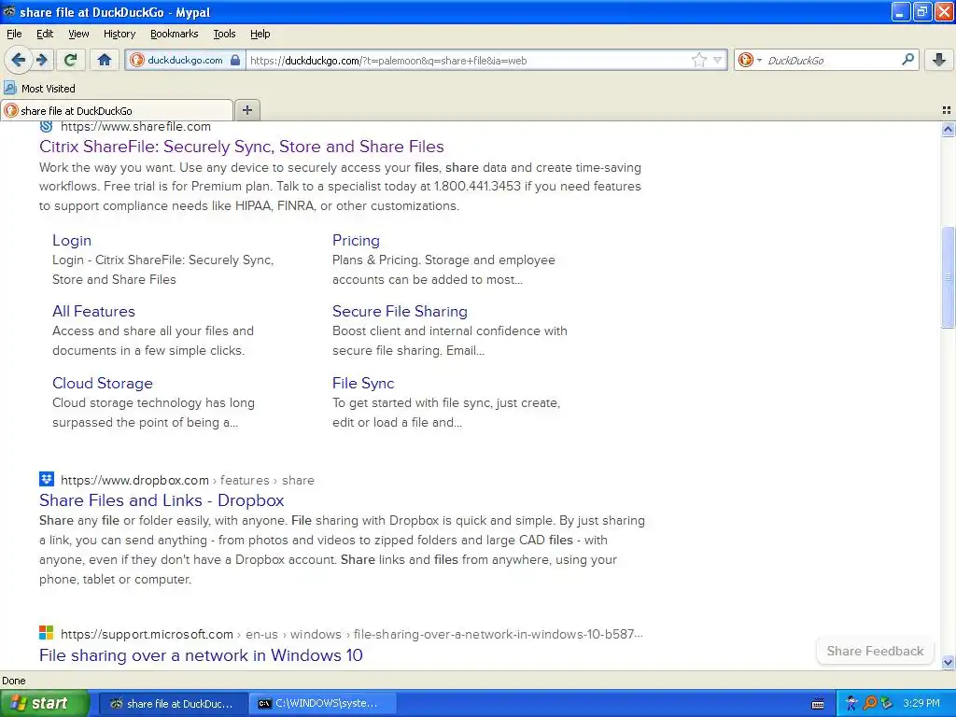956x717 pixels.
Task: Show site identity for duckduckgo.com
Action: (186, 60)
